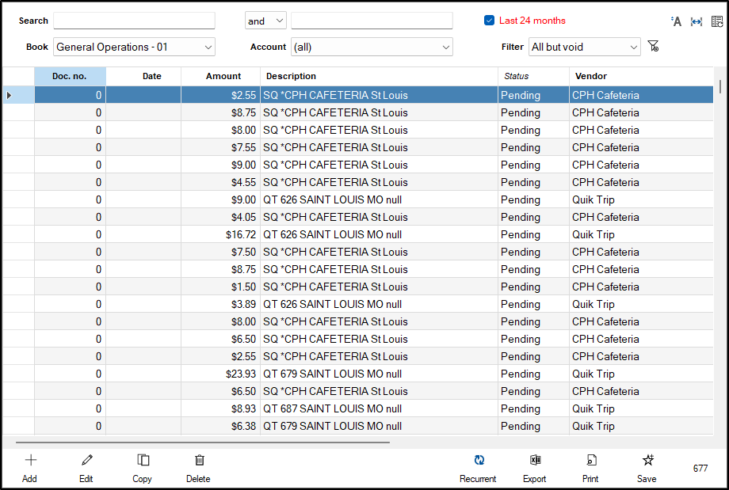Click the Delete trash icon
The height and width of the screenshot is (490, 729).
(198, 460)
